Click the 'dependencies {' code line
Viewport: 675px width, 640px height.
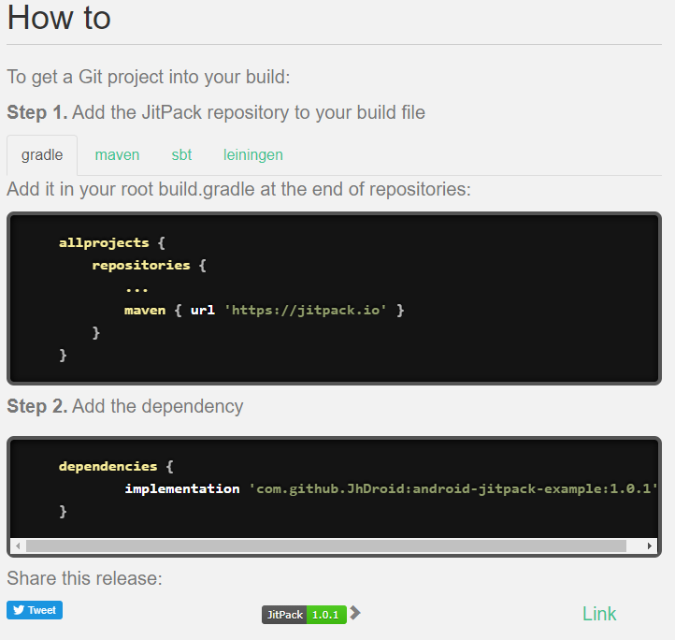pyautogui.click(x=116, y=466)
